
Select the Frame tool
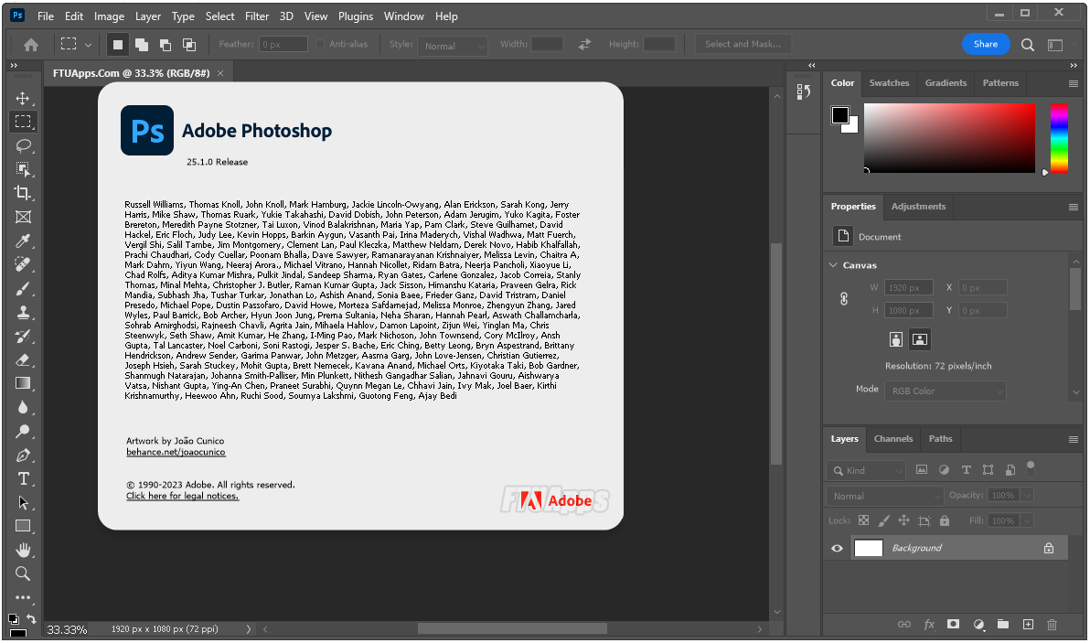[23, 217]
